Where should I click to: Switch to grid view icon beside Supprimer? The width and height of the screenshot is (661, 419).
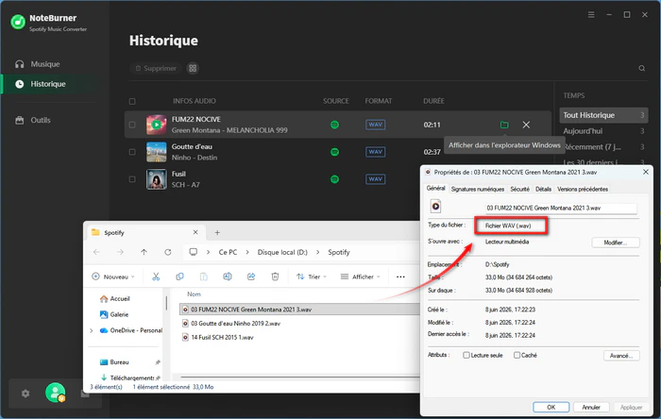pyautogui.click(x=193, y=68)
